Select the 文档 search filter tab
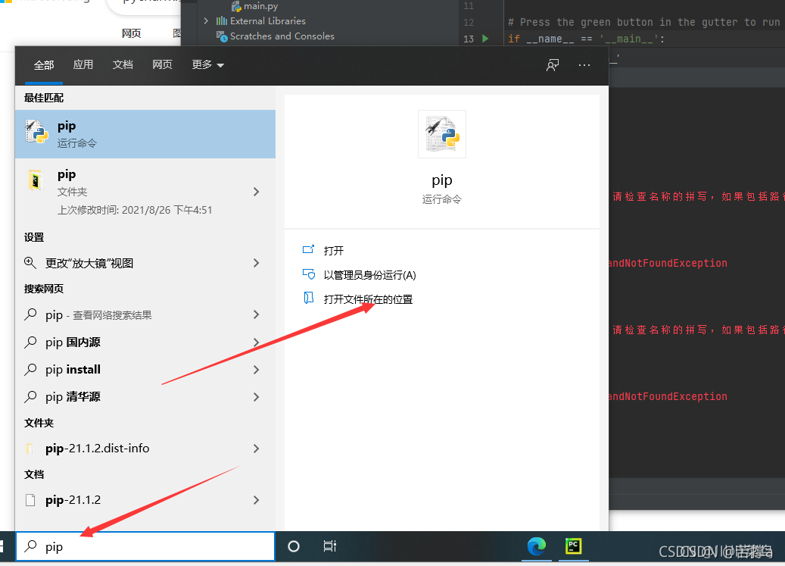 coord(123,64)
